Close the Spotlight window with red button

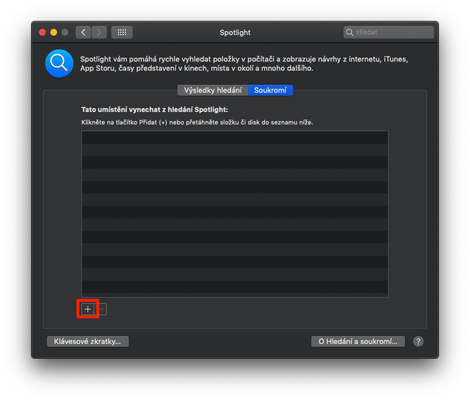click(x=42, y=32)
